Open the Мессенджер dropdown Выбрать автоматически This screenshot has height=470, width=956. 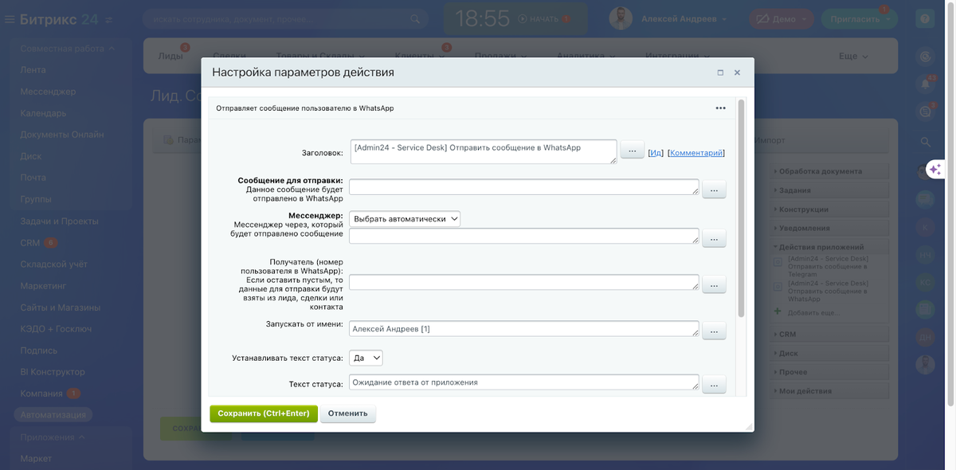(405, 218)
